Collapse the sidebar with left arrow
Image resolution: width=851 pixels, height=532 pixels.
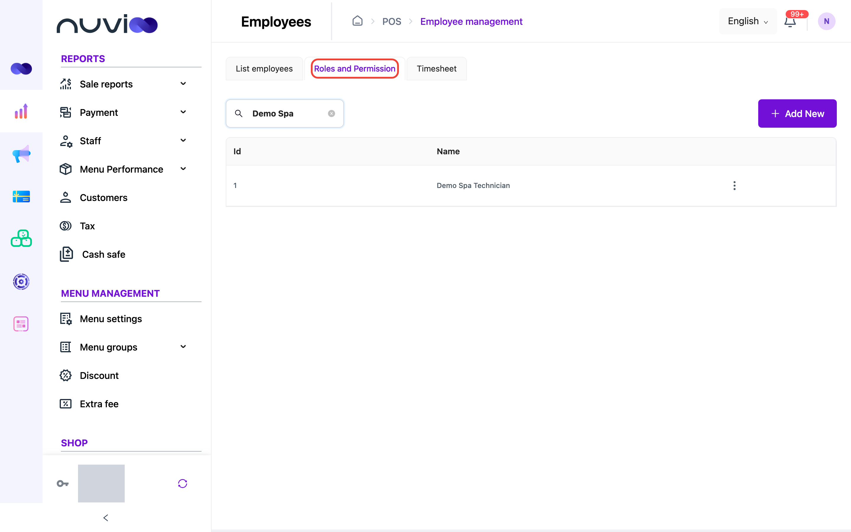(x=105, y=518)
